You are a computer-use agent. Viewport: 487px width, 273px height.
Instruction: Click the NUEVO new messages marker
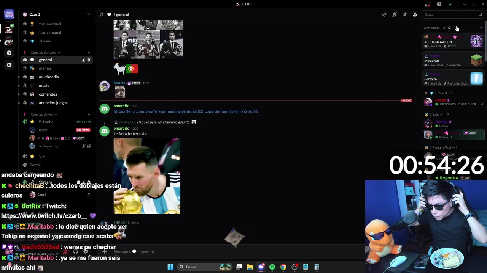pyautogui.click(x=407, y=100)
